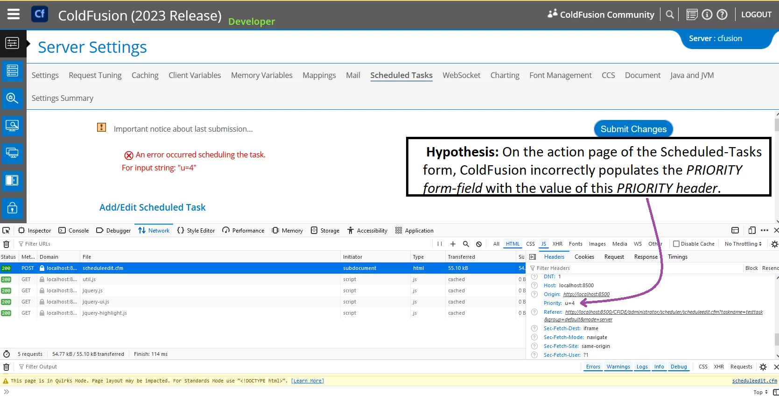Click the Origin http://localhost:8500 header link
The image size is (779, 403).
pyautogui.click(x=586, y=294)
